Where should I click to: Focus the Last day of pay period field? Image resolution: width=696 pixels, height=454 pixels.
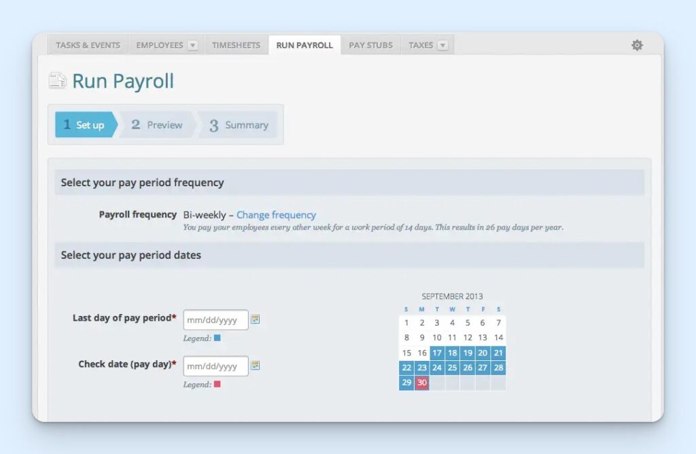[215, 319]
